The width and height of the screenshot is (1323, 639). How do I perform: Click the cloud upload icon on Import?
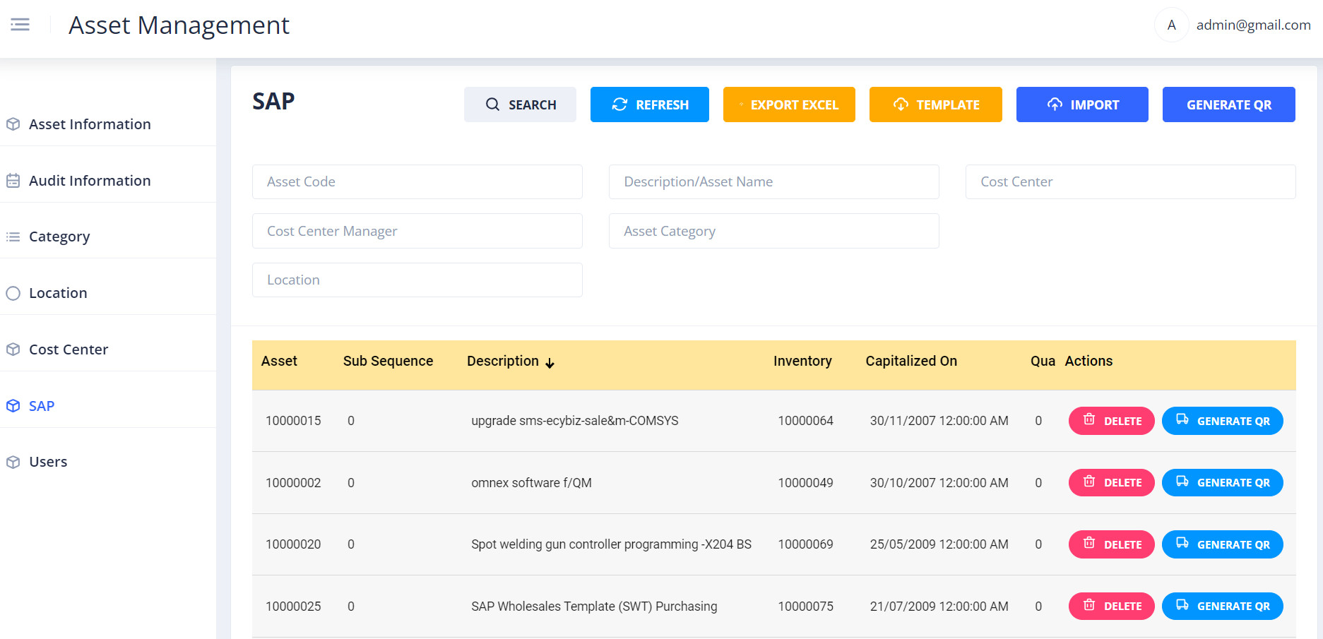tap(1055, 104)
